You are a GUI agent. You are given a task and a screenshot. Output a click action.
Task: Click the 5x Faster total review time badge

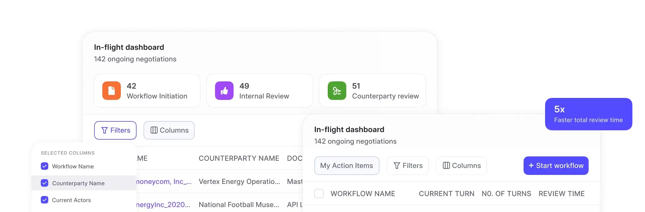[x=588, y=114]
